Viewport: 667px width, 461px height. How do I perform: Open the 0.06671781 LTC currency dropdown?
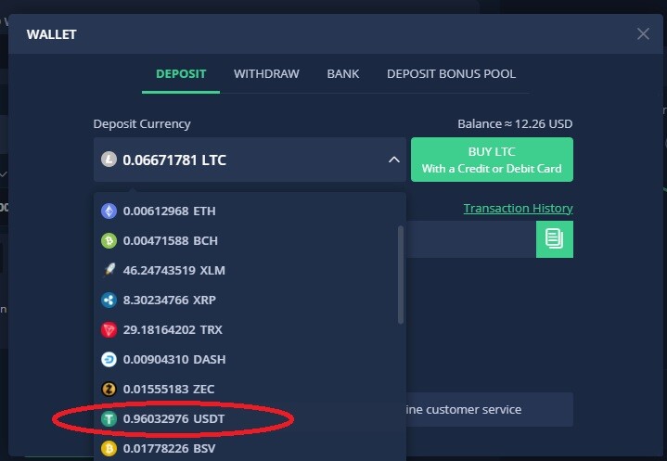[x=250, y=160]
